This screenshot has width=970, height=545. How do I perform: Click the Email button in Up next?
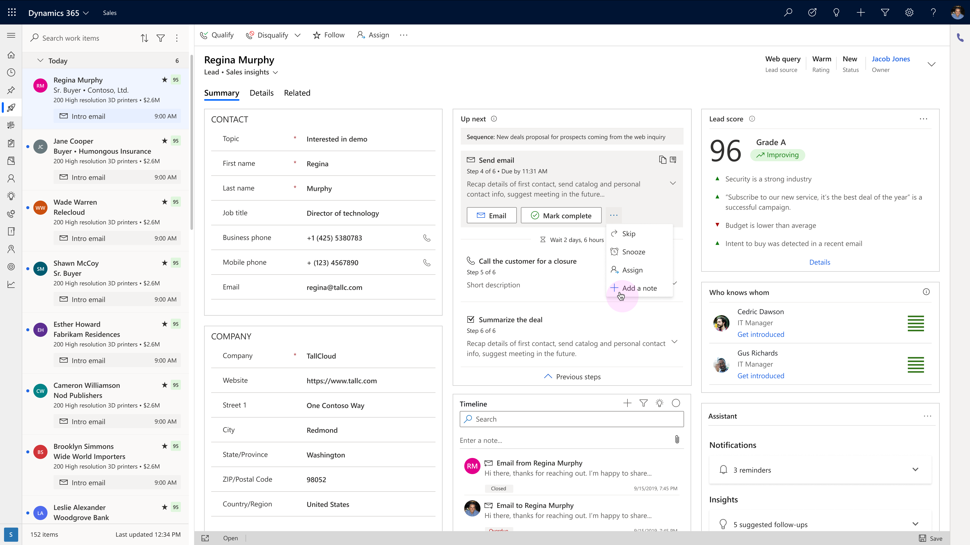492,215
